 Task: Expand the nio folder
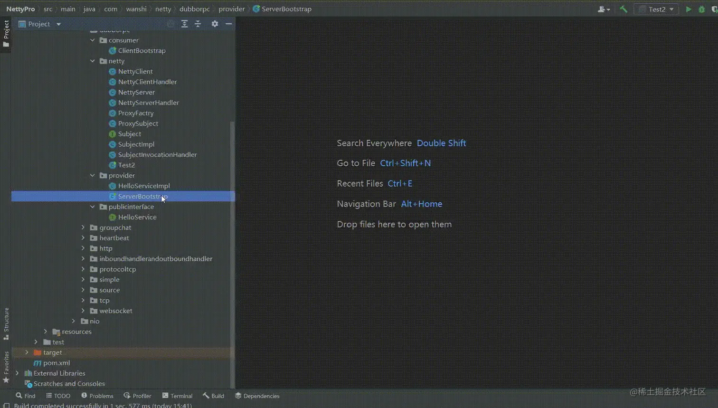click(74, 322)
